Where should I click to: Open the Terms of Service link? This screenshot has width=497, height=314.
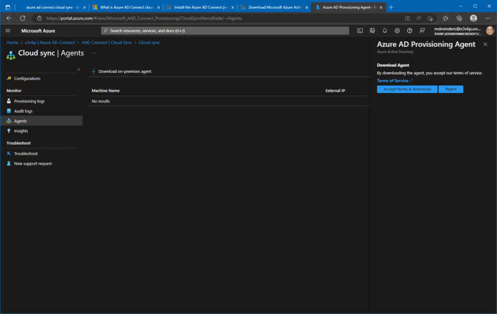pyautogui.click(x=395, y=81)
